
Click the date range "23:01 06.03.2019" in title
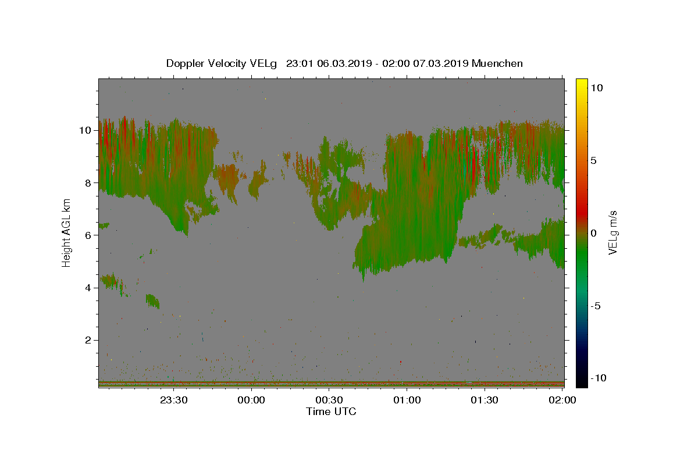pyautogui.click(x=328, y=63)
